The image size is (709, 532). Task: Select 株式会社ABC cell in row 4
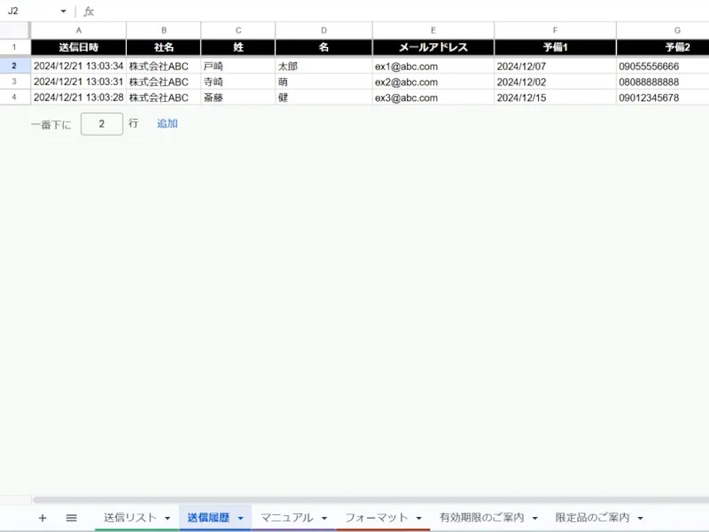164,97
